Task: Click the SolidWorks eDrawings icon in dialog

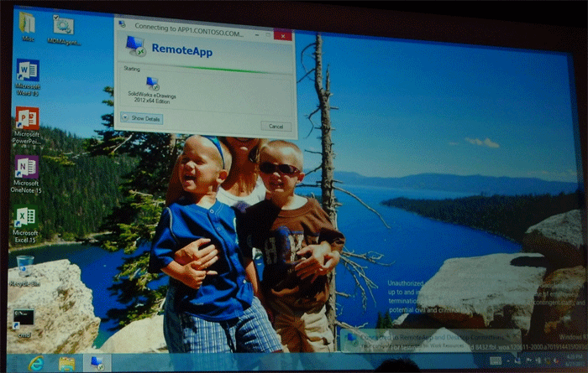Action: pos(153,84)
